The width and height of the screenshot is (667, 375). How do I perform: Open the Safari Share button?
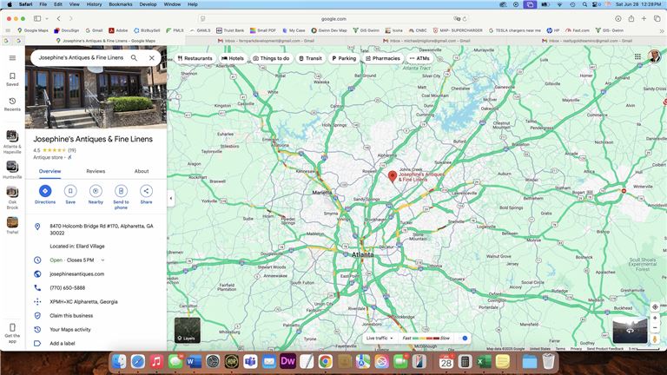pos(631,19)
